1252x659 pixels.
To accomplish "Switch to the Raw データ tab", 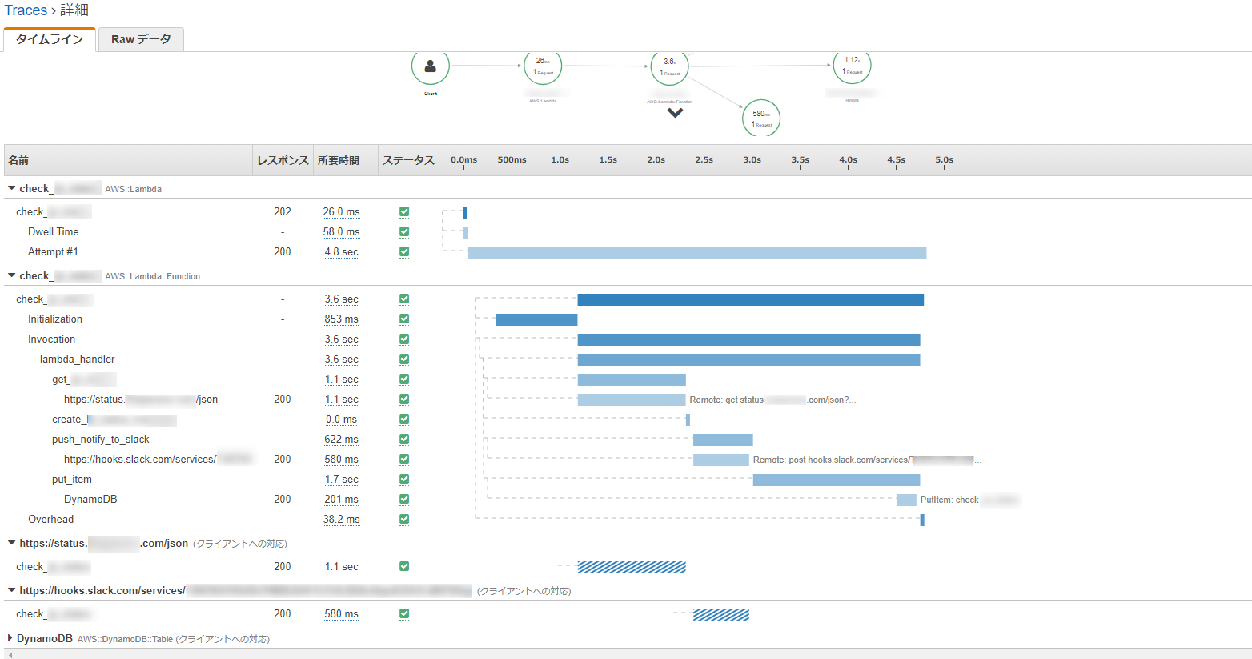I will click(141, 39).
